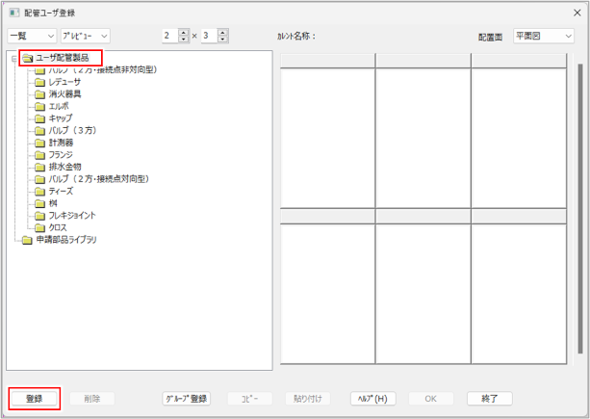Image resolution: width=590 pixels, height=419 pixels.
Task: Decrease the column count stepper showing 3
Action: click(223, 39)
